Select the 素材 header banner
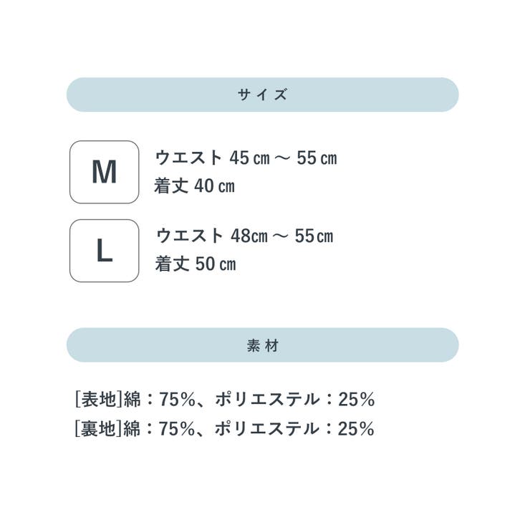530x530 pixels. coord(263,345)
